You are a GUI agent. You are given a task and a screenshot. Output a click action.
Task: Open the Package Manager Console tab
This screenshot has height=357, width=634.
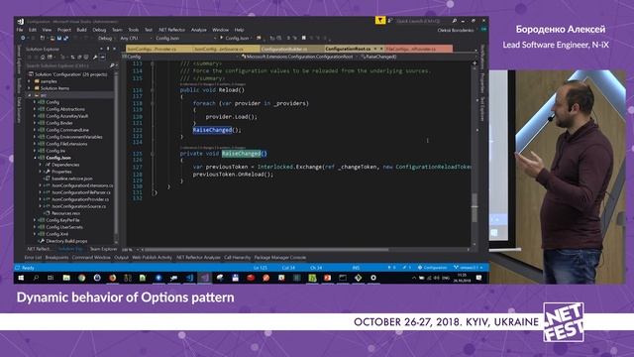click(x=280, y=258)
